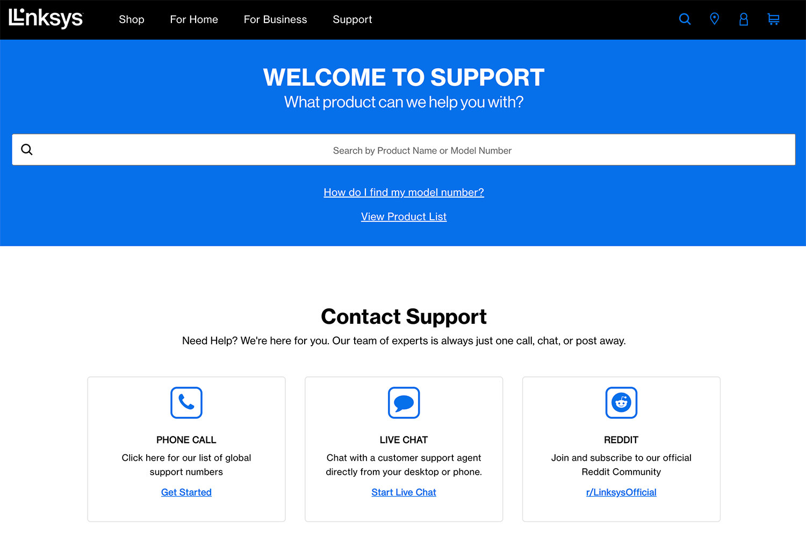Click the Reddit mascot icon
This screenshot has height=537, width=806.
tap(621, 403)
